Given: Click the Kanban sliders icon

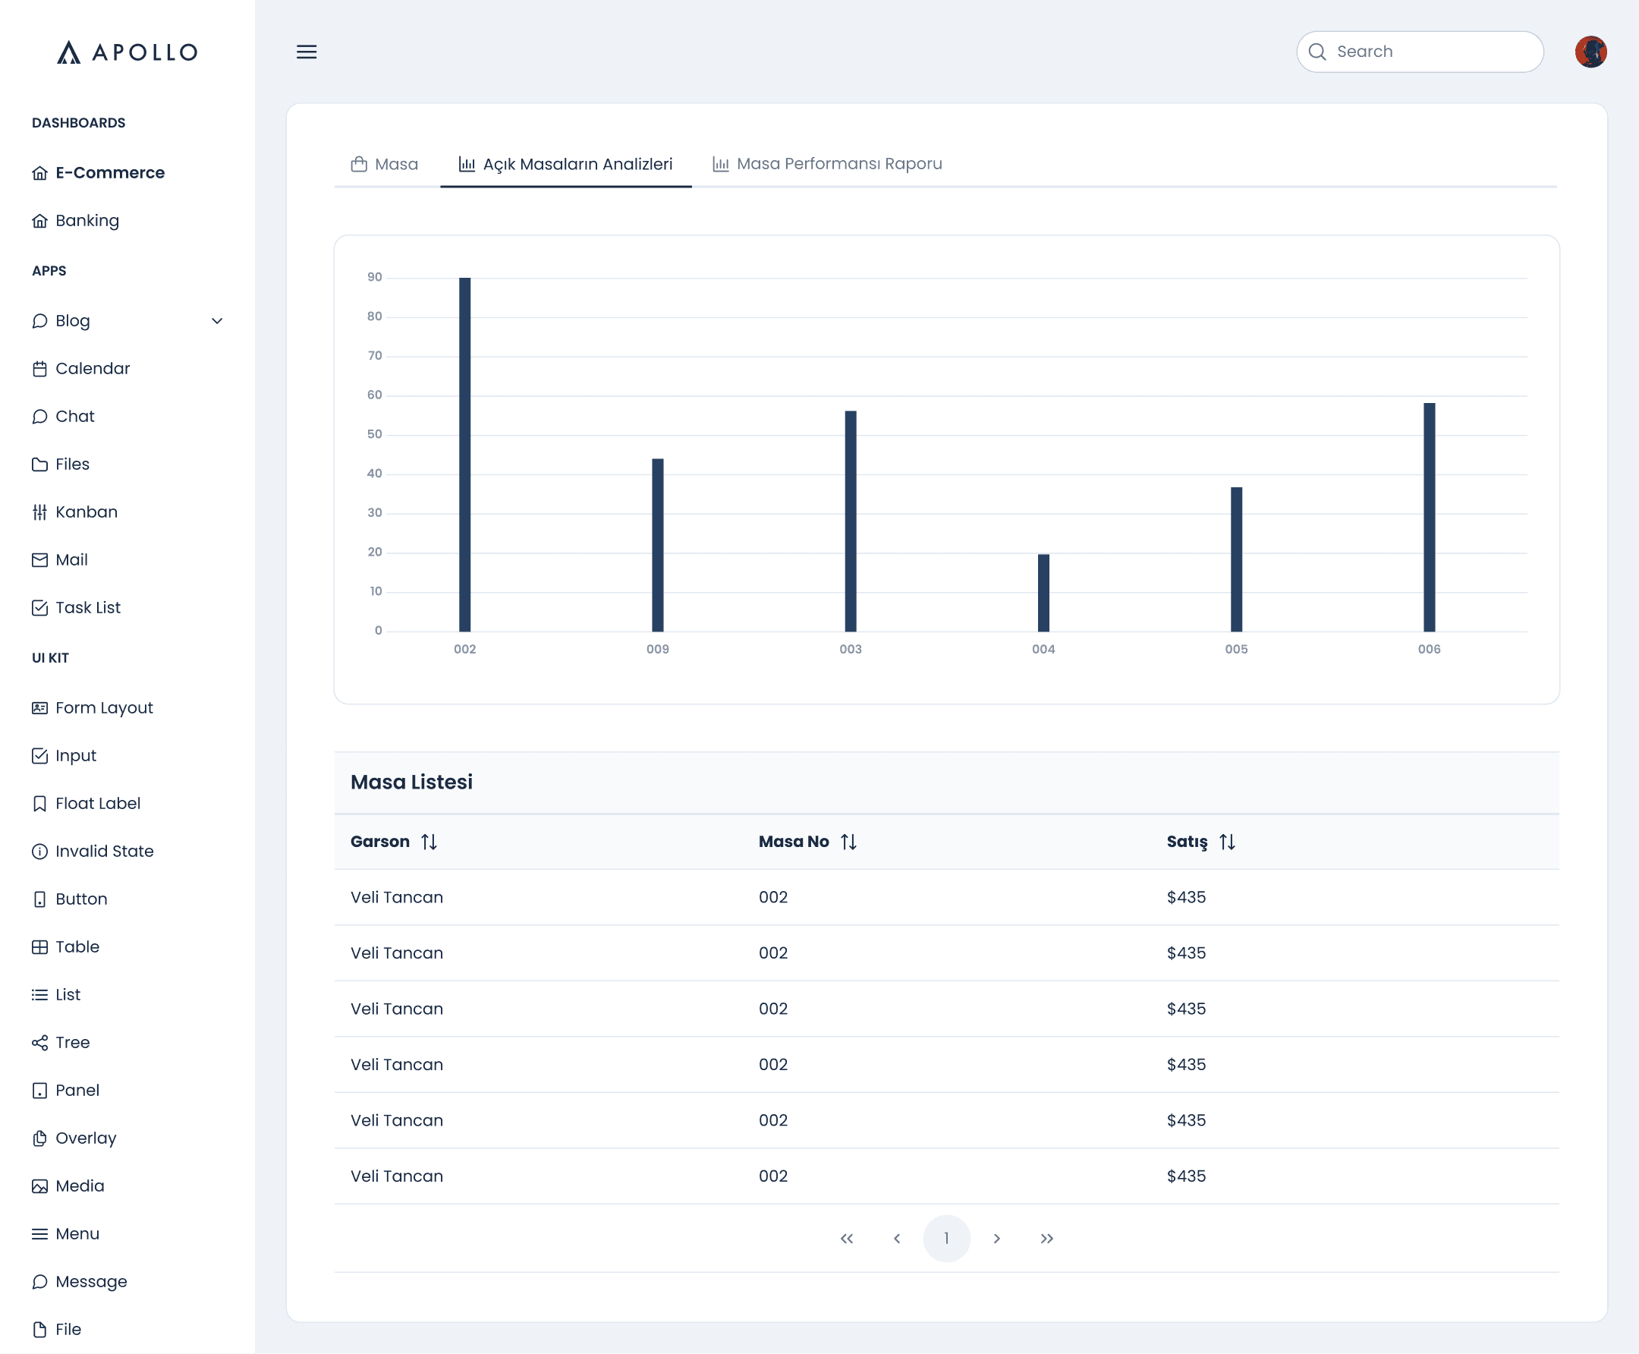Looking at the screenshot, I should point(39,512).
